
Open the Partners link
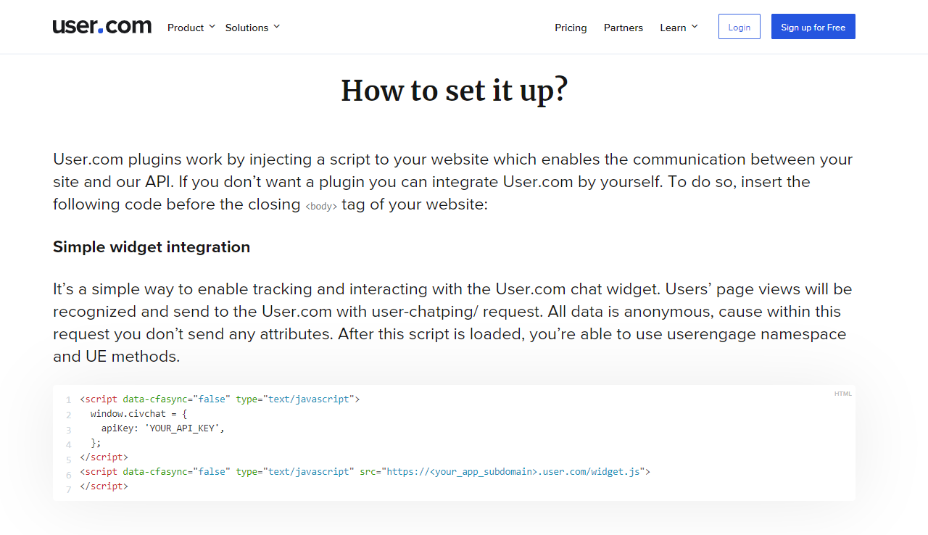tap(623, 28)
